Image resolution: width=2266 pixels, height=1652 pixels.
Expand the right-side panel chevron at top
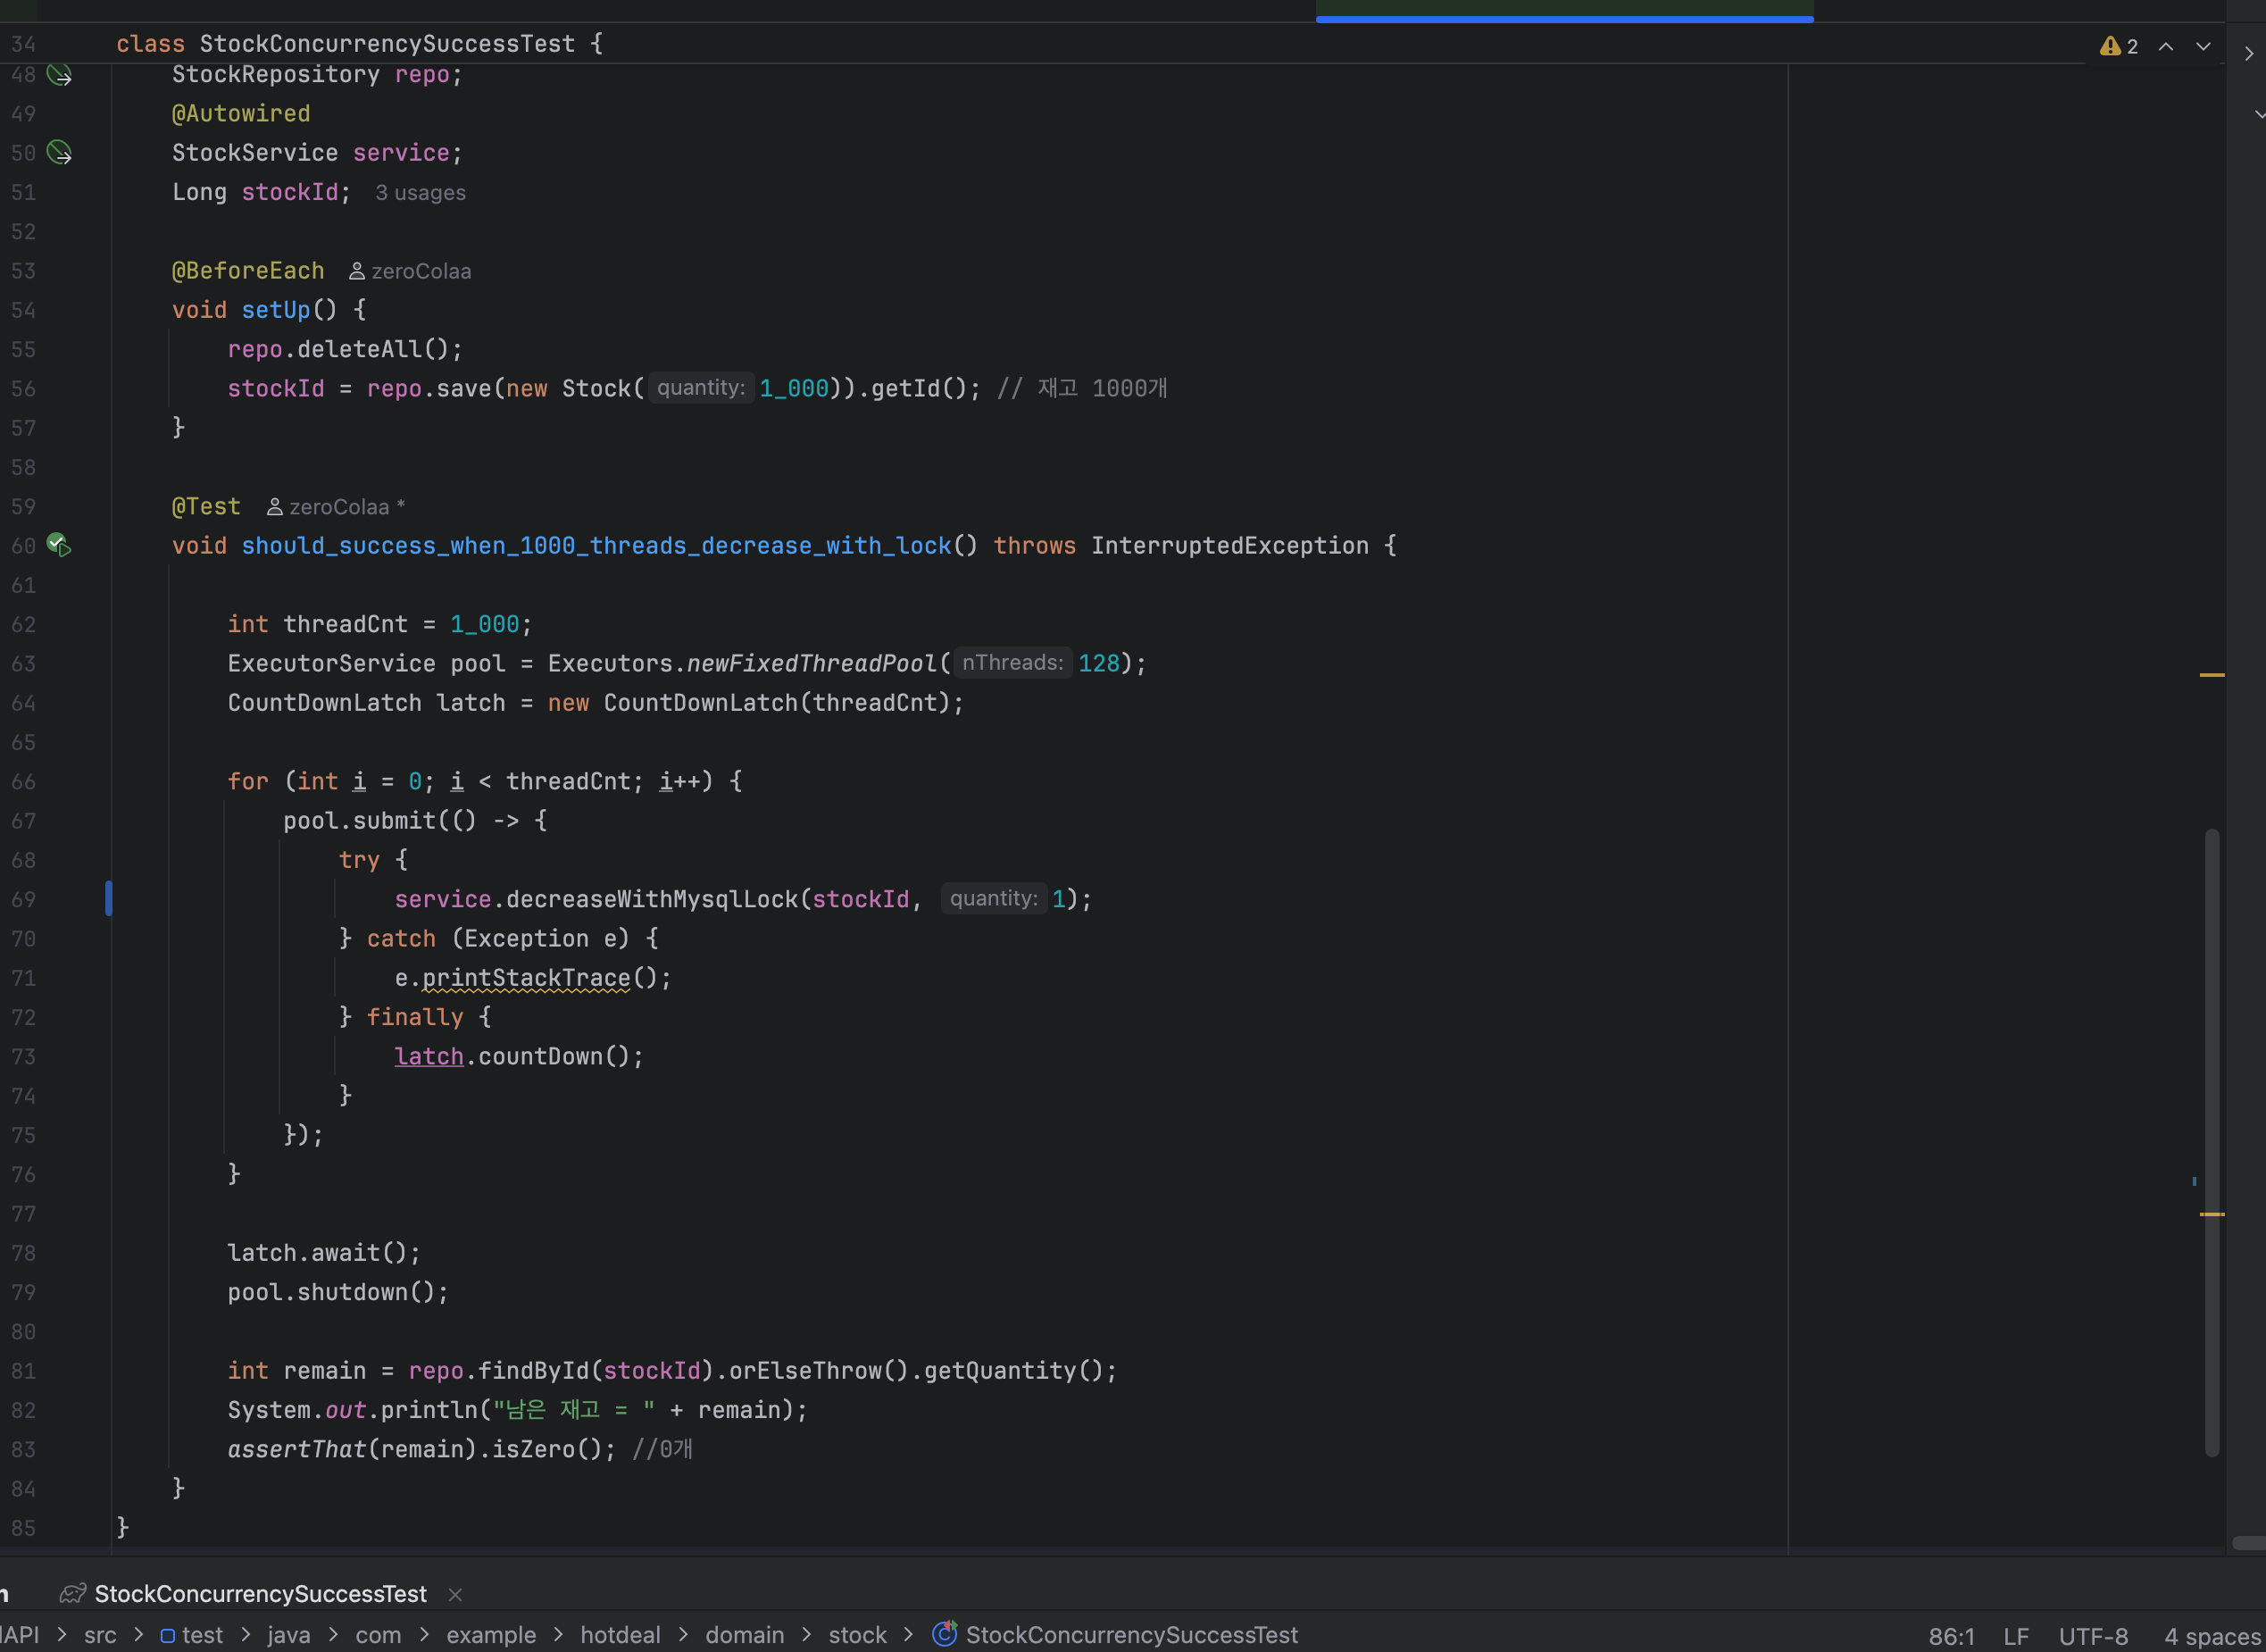pyautogui.click(x=2249, y=54)
